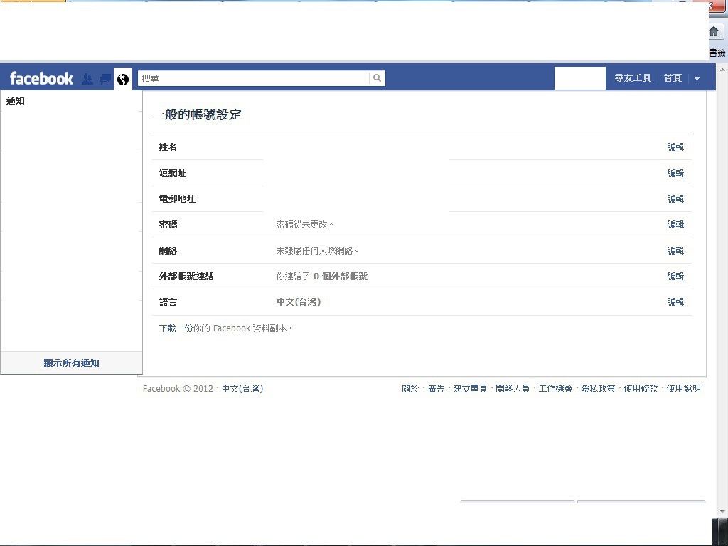Viewport: 728px width, 546px height.
Task: Select the 中文(台灣) language value
Action: [299, 301]
